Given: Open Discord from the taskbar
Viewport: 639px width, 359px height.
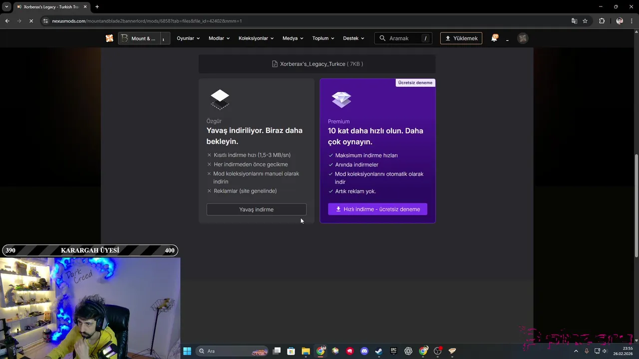Looking at the screenshot, I should [364, 351].
